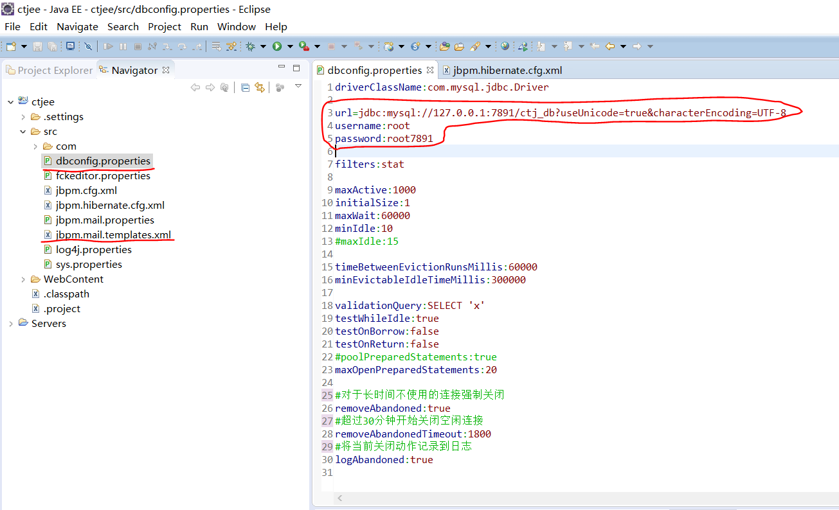
Task: Expand the WebContent folder
Action: pos(23,279)
